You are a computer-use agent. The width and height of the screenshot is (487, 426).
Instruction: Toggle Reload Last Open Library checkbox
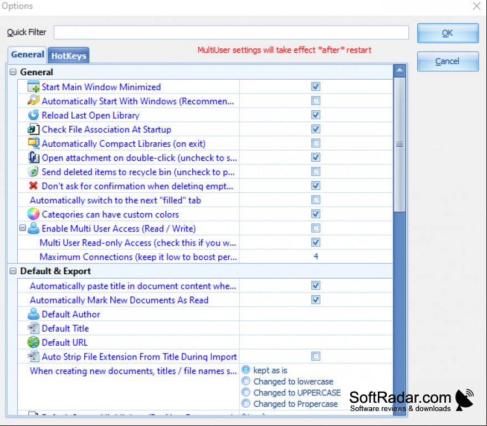(x=316, y=115)
